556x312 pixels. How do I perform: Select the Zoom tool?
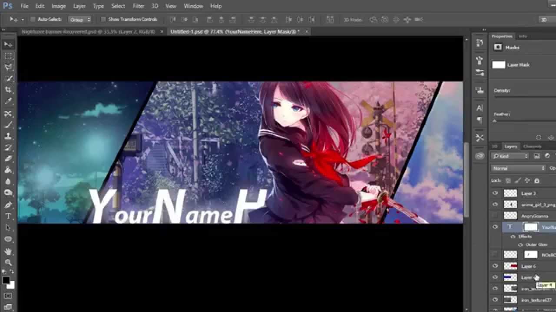point(8,263)
